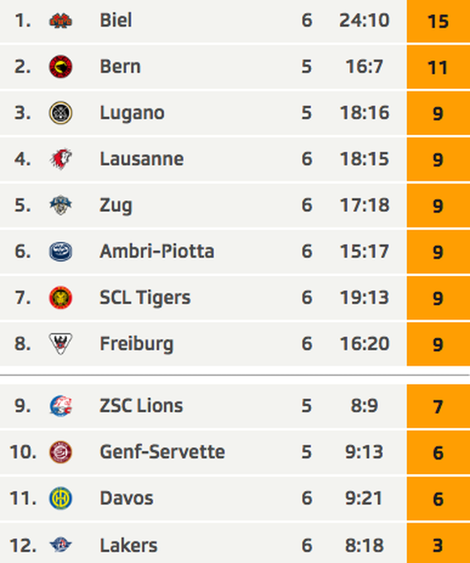This screenshot has height=563, width=470.
Task: Click the Zug team logo
Action: [x=61, y=205]
